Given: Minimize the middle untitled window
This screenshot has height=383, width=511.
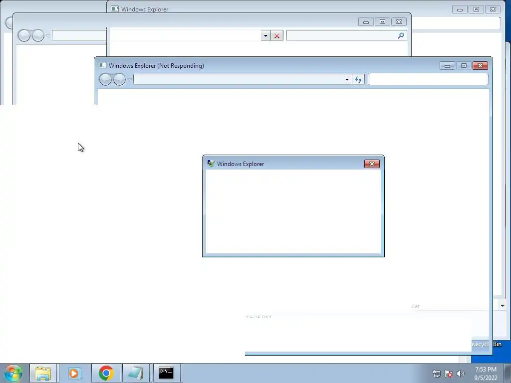Looking at the screenshot, I should click(x=366, y=22).
